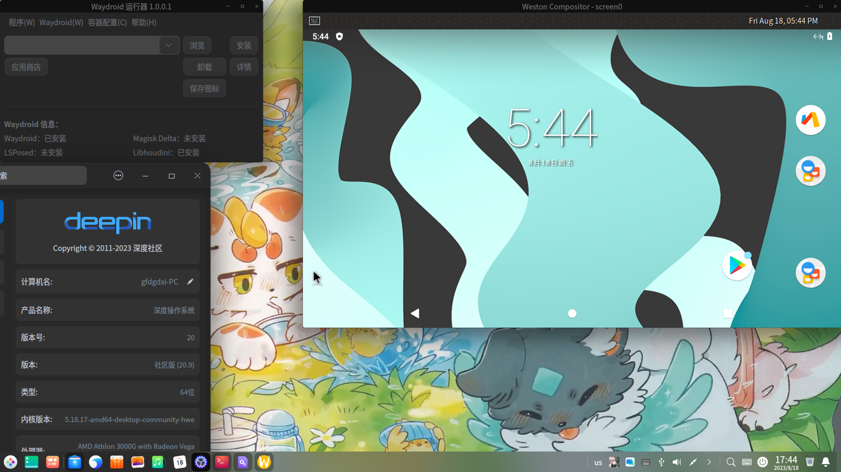Open the chat-bubbles app above Play Store
Viewport: 841px width, 472px height.
[810, 171]
